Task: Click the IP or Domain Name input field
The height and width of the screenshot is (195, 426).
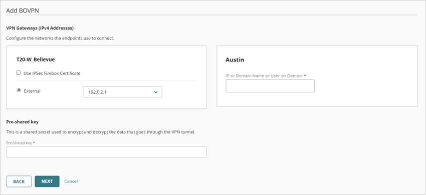Action: click(270, 86)
